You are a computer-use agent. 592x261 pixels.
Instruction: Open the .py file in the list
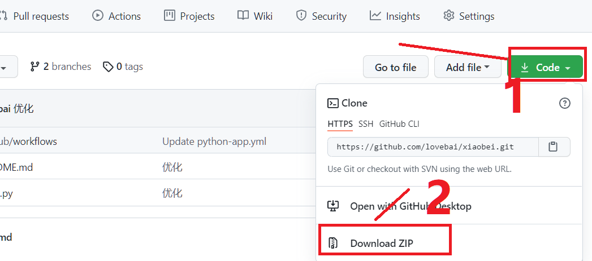tap(7, 194)
